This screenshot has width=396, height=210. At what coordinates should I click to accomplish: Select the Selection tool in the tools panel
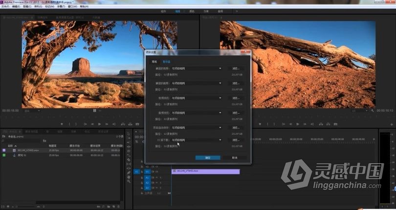pyautogui.click(x=129, y=134)
